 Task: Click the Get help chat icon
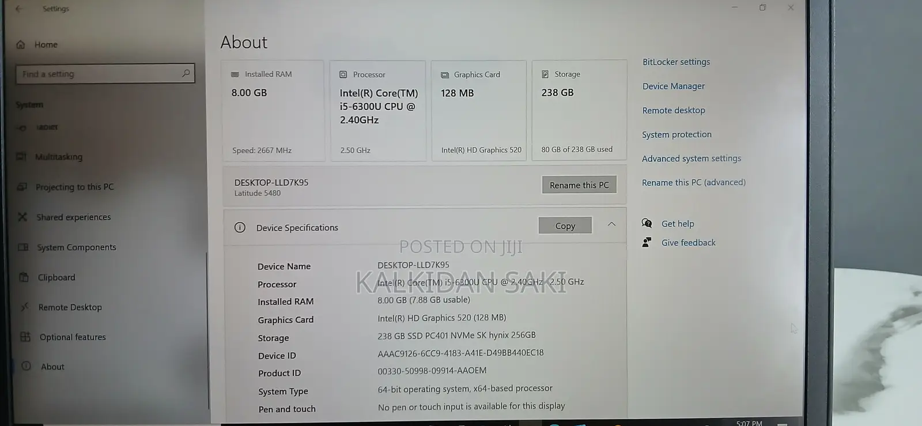(647, 223)
